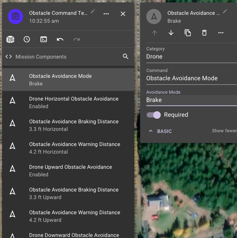Close the Obstacle Command Template panel
Viewport: 237px width, 238px height.
123,14
